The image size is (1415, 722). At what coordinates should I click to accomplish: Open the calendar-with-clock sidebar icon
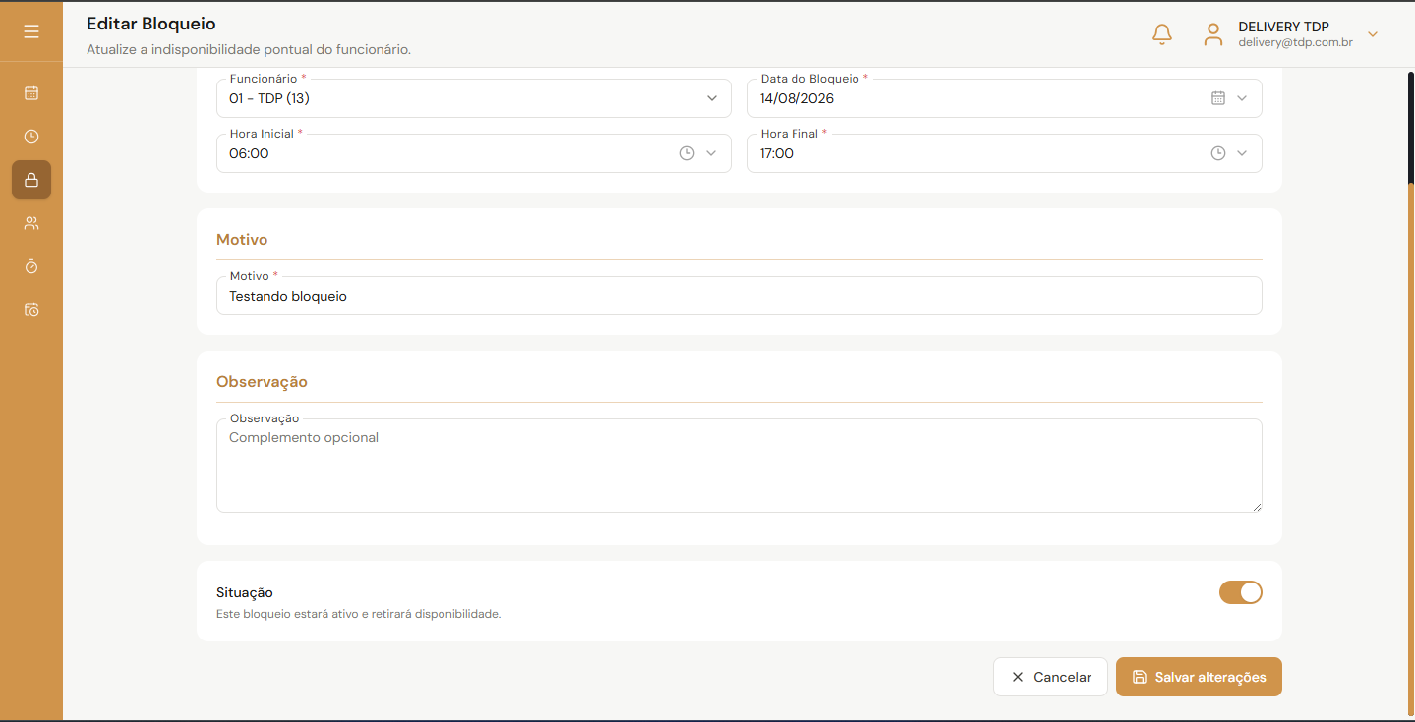tap(31, 309)
